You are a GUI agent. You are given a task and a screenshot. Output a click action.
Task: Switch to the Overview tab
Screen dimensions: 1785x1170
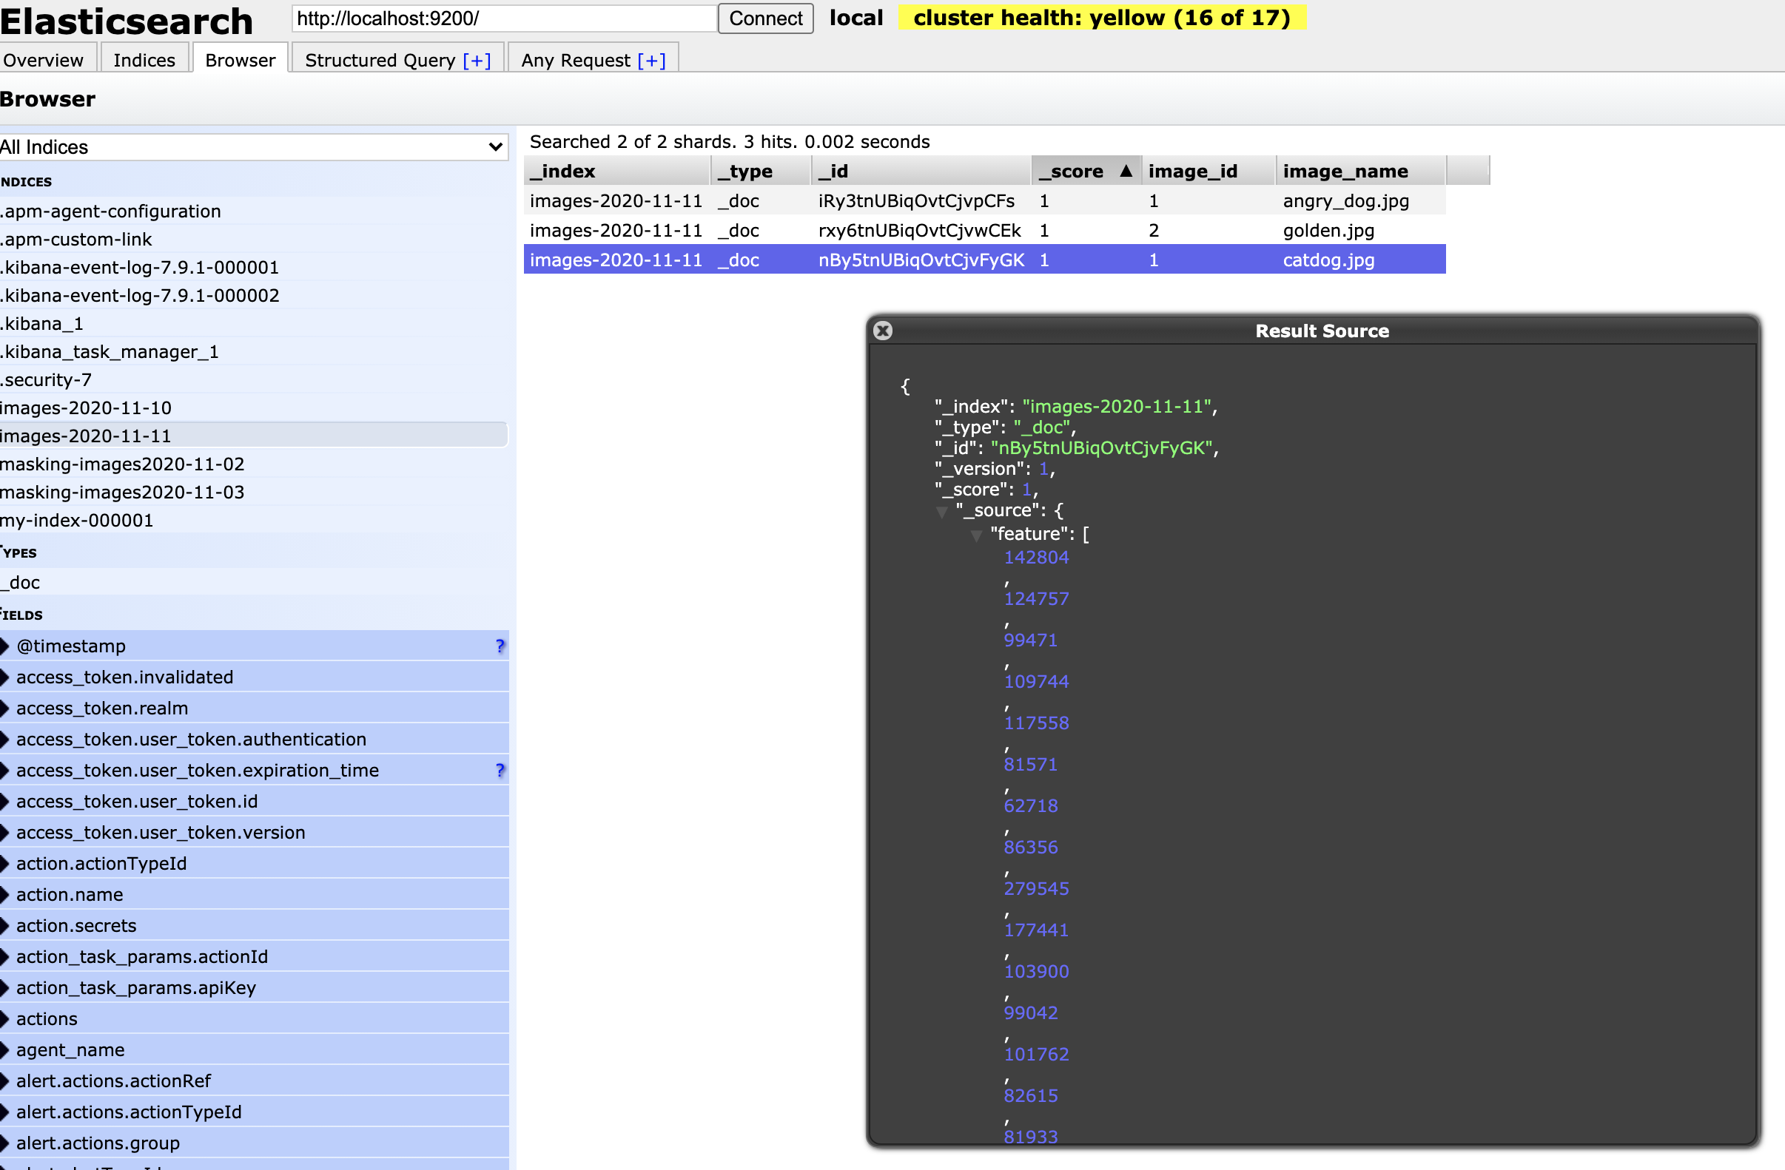pos(44,60)
